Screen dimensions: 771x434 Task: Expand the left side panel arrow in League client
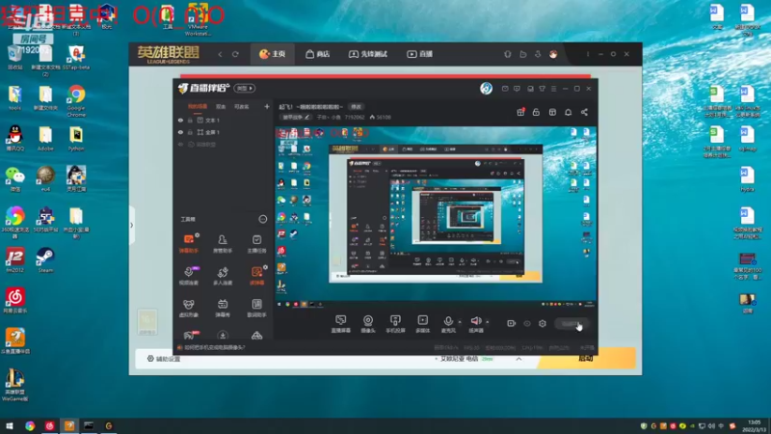pos(131,226)
